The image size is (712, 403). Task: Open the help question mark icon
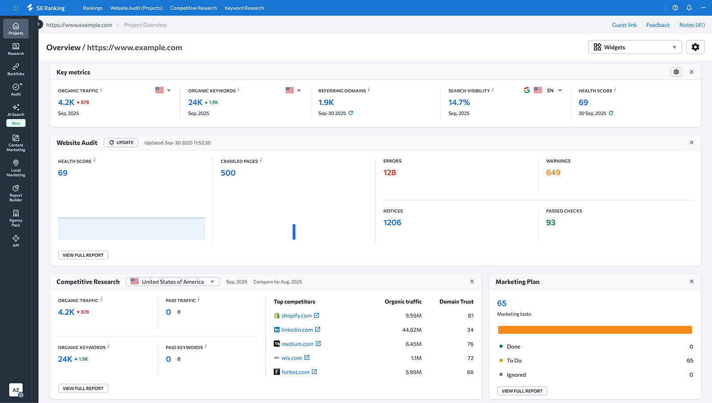tap(675, 8)
